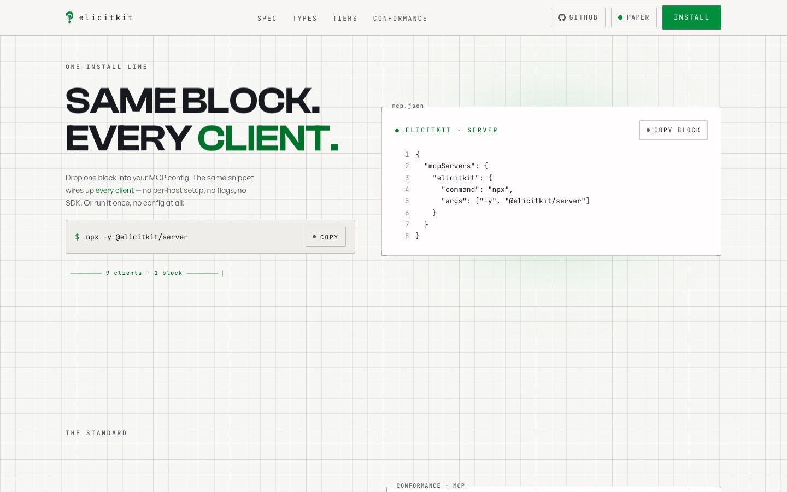Click the "mcpServers": { code line
This screenshot has height=492, width=787.
456,166
